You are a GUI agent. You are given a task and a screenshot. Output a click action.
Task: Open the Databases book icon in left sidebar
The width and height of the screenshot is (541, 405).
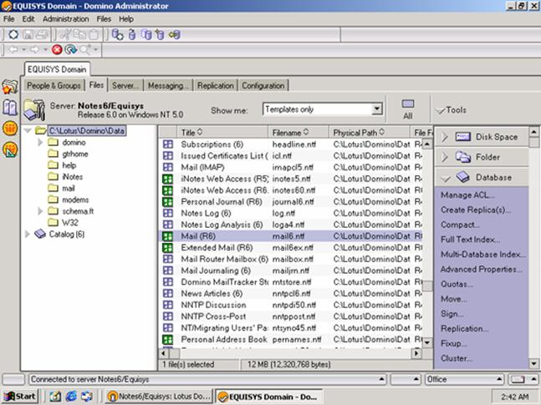coord(10,108)
